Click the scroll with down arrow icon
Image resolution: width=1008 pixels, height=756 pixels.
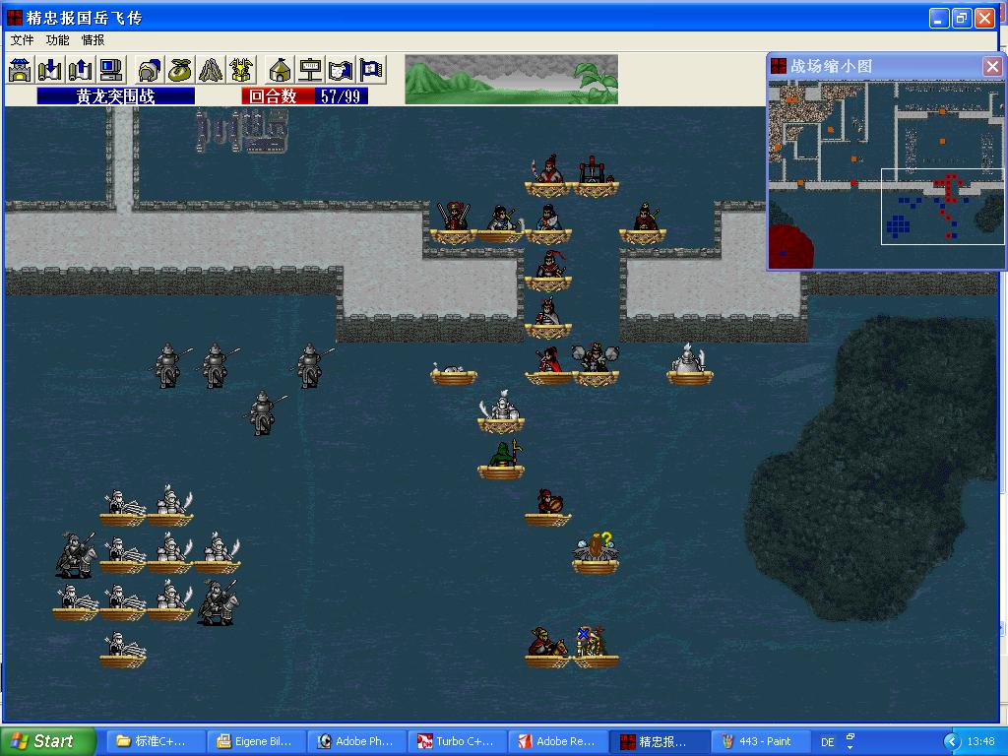tap(50, 70)
